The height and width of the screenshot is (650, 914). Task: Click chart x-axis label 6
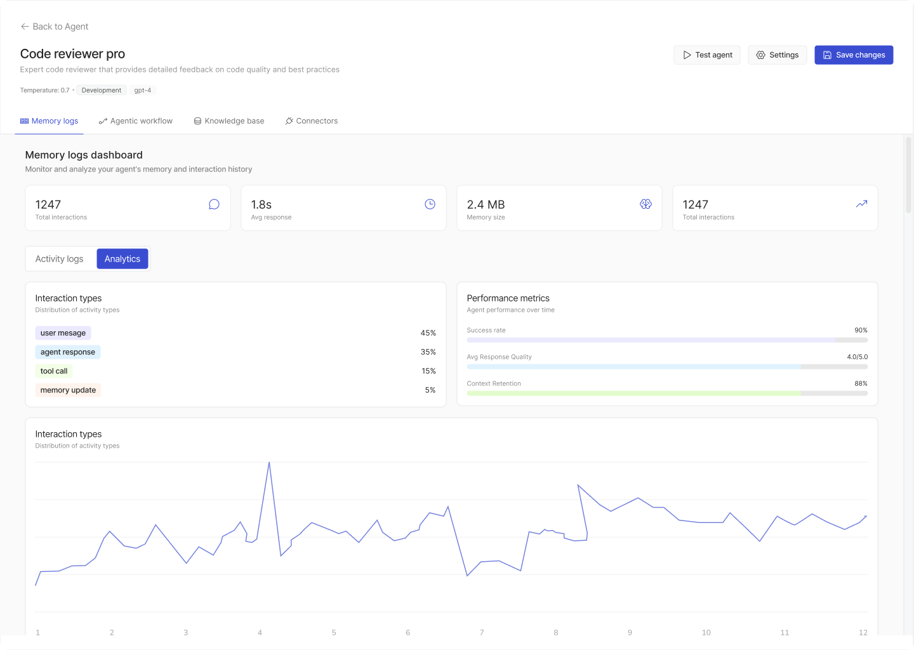coord(408,633)
